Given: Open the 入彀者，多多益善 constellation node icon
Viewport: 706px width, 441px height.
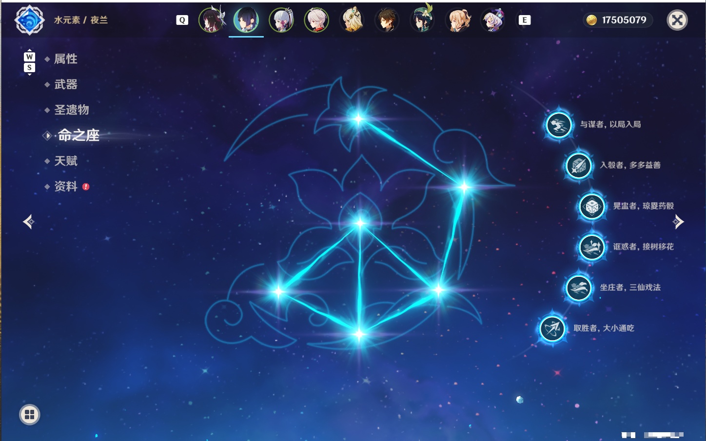Looking at the screenshot, I should click(x=578, y=166).
